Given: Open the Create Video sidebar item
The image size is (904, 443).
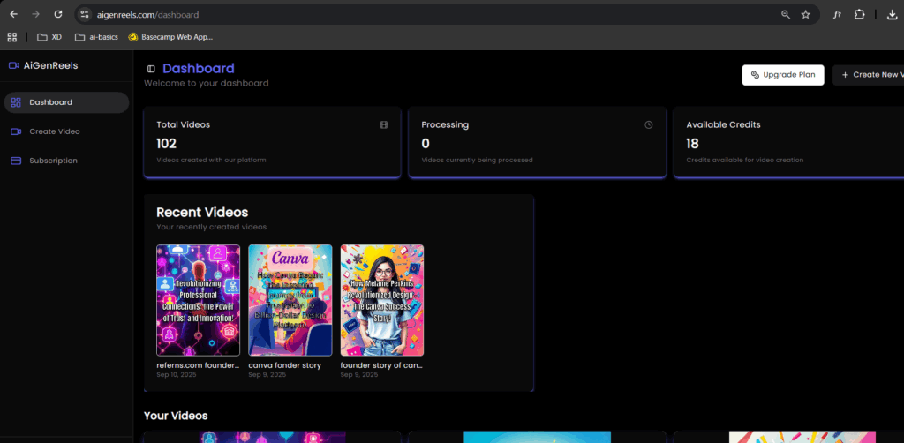Looking at the screenshot, I should tap(54, 131).
